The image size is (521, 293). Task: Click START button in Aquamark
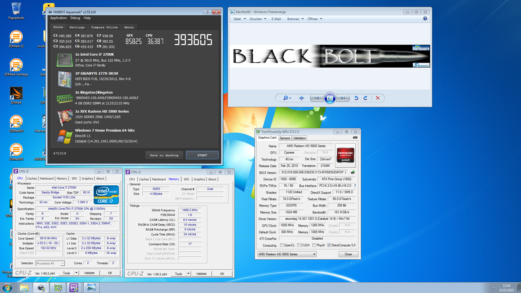click(x=202, y=155)
